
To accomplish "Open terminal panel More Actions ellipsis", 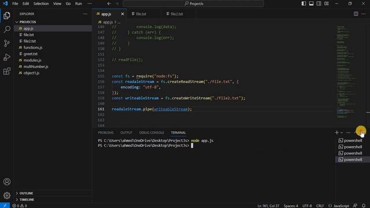I will [x=348, y=132].
